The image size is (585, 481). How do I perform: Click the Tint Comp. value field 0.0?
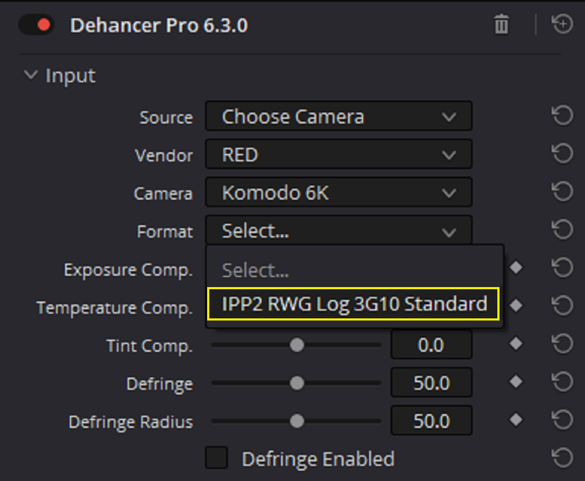tap(431, 345)
